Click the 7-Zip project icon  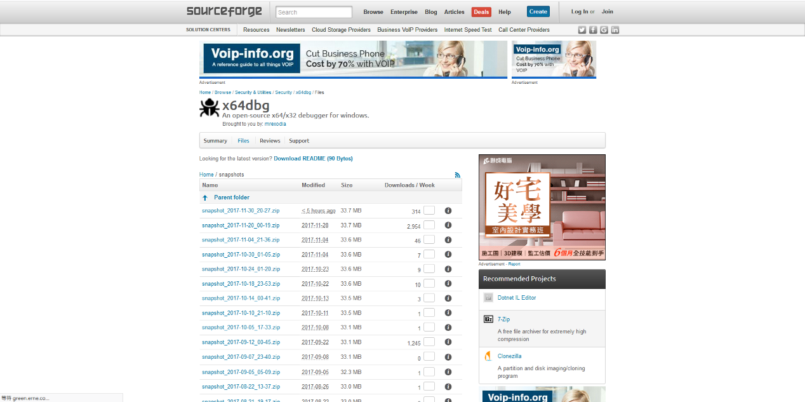click(488, 319)
